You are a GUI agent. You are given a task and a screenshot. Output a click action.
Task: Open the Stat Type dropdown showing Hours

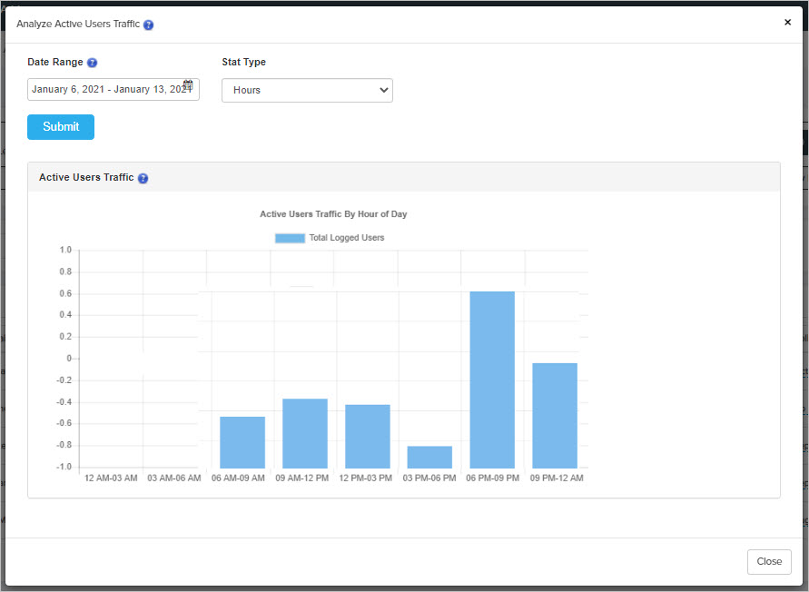tap(307, 90)
